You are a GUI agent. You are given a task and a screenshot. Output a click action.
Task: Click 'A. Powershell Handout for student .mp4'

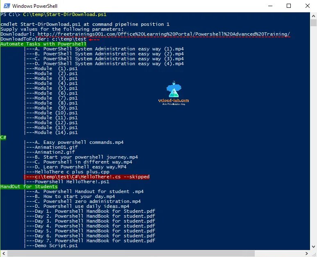coord(89,191)
